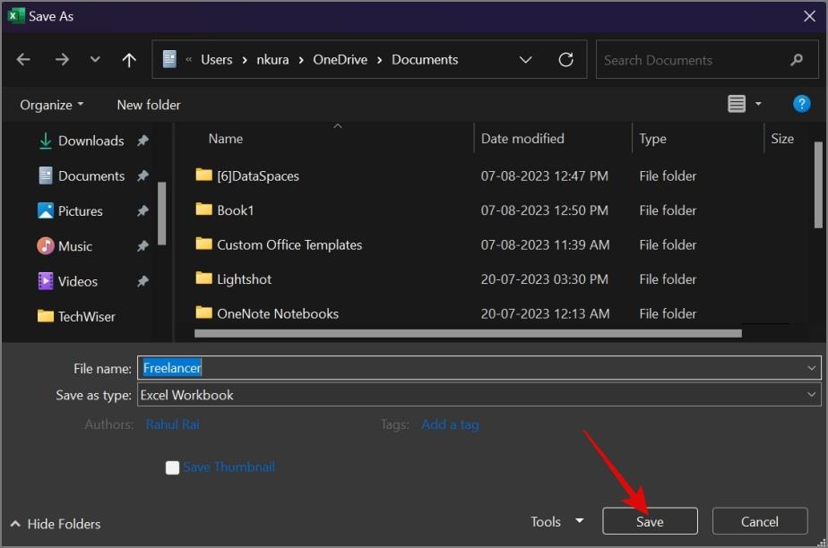Collapse the pane with Hide Folders

56,524
